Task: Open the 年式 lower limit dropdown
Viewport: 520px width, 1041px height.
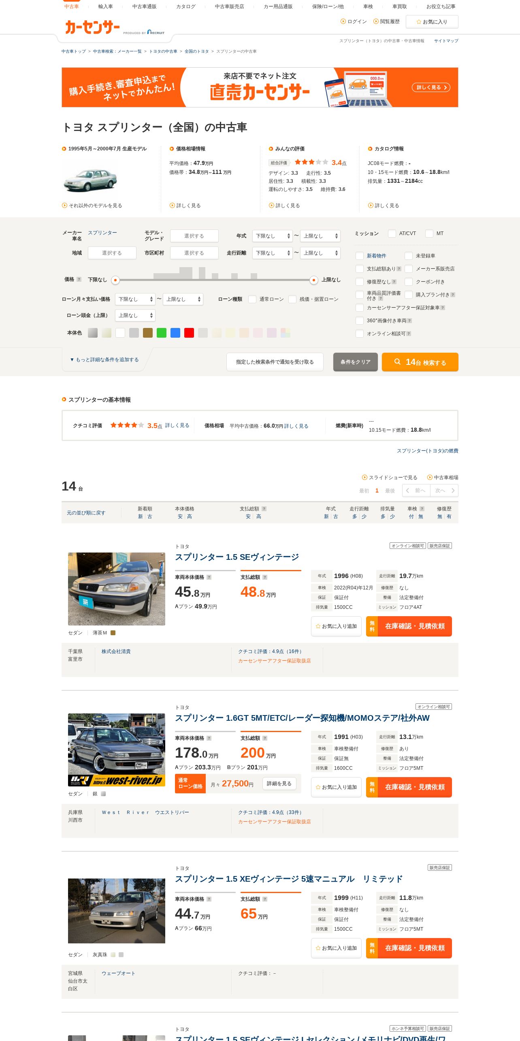Action: pos(273,236)
